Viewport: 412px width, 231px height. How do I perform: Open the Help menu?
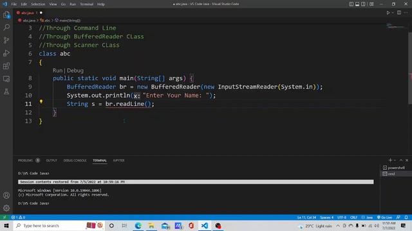101,4
